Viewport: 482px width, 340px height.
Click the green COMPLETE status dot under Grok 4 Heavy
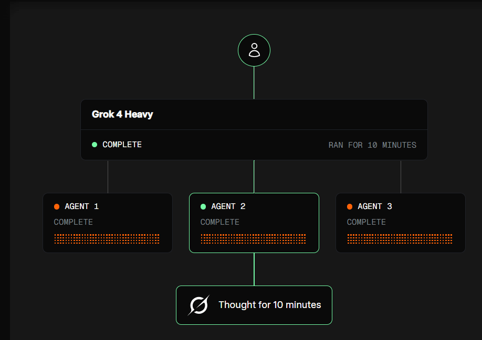[x=95, y=145]
